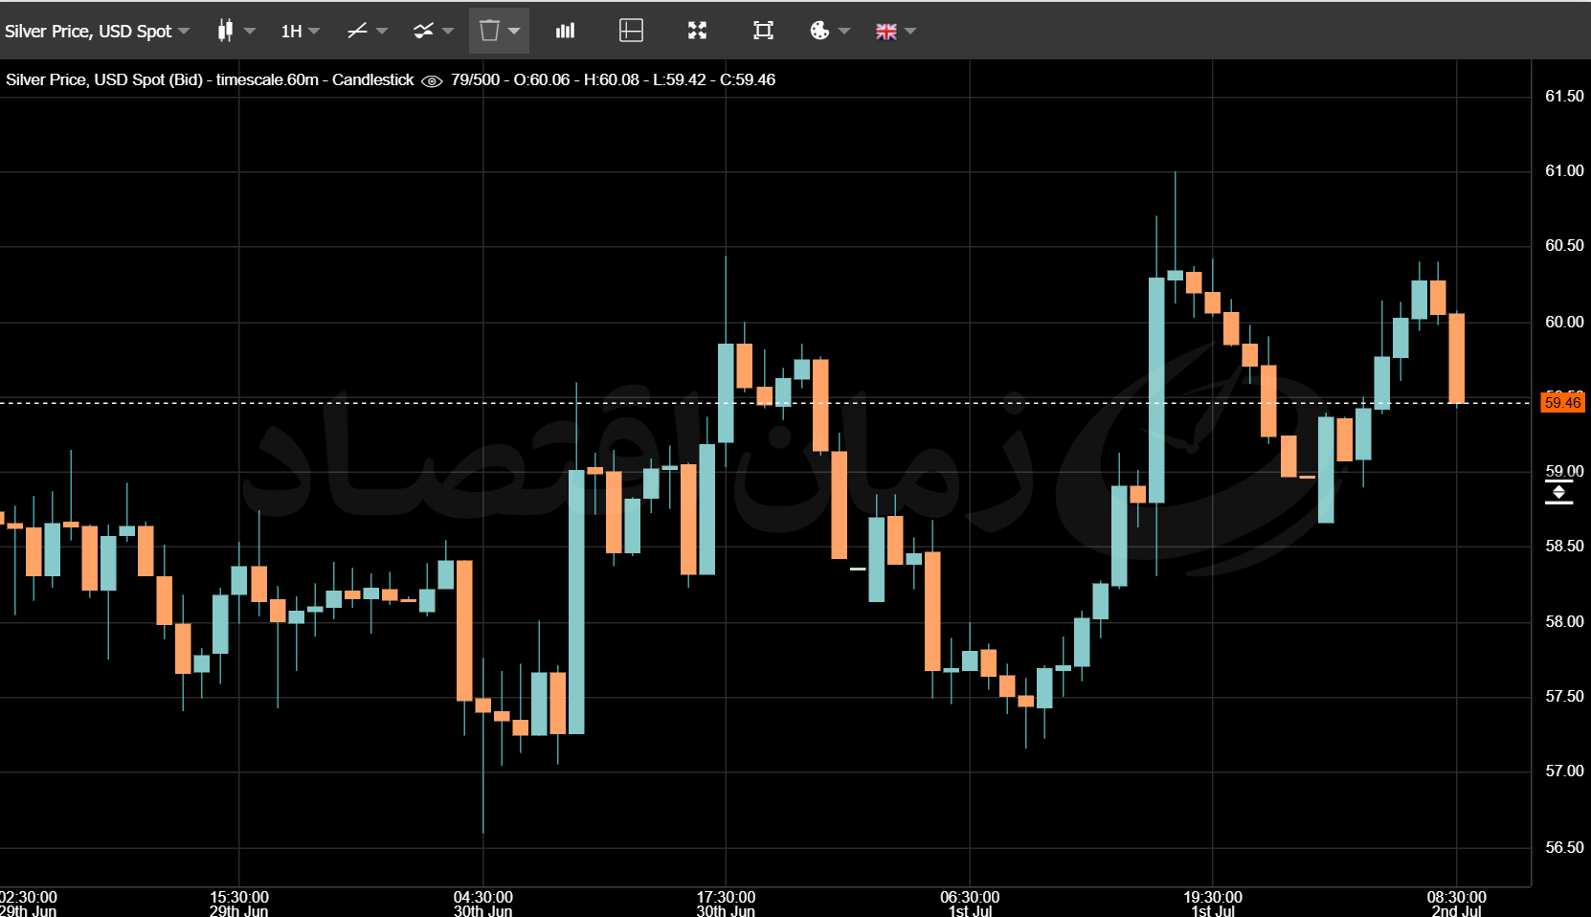Expand the delete options arrow beside trash
This screenshot has width=1591, height=917.
tap(514, 31)
